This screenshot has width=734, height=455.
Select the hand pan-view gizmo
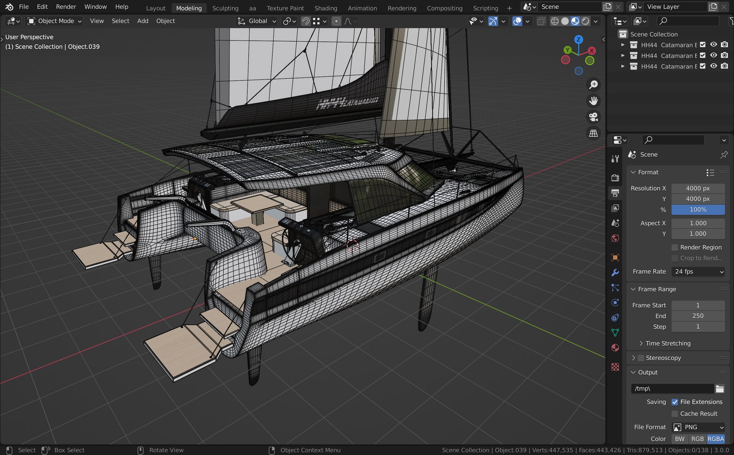[593, 101]
